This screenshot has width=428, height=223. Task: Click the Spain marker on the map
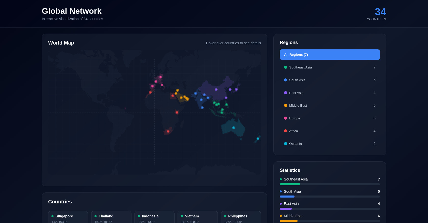point(152,86)
